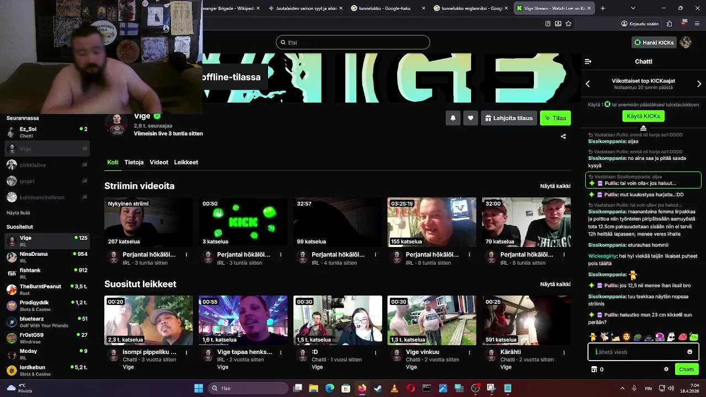
Task: Open chat settings gear icon
Action: (x=666, y=369)
